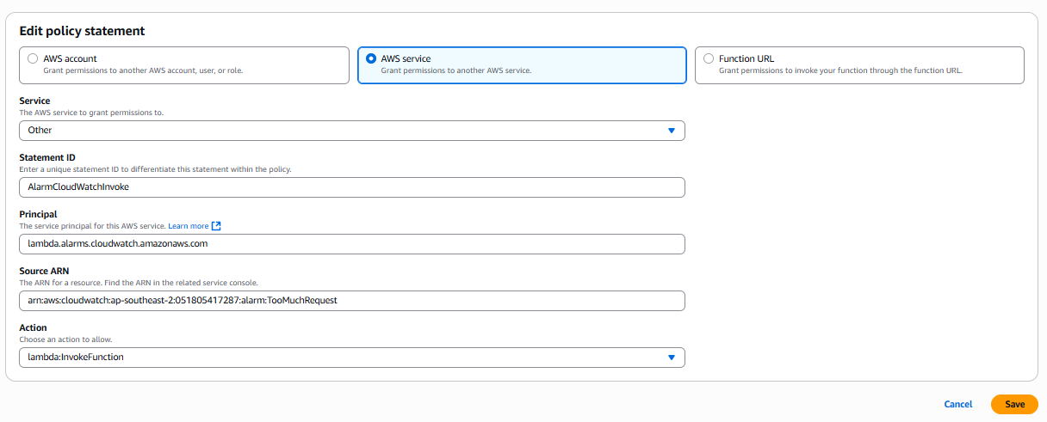Screen dimensions: 1047x422
Task: Click 'Grant permissions to another AWS account, user, or role.'
Action: [x=143, y=70]
